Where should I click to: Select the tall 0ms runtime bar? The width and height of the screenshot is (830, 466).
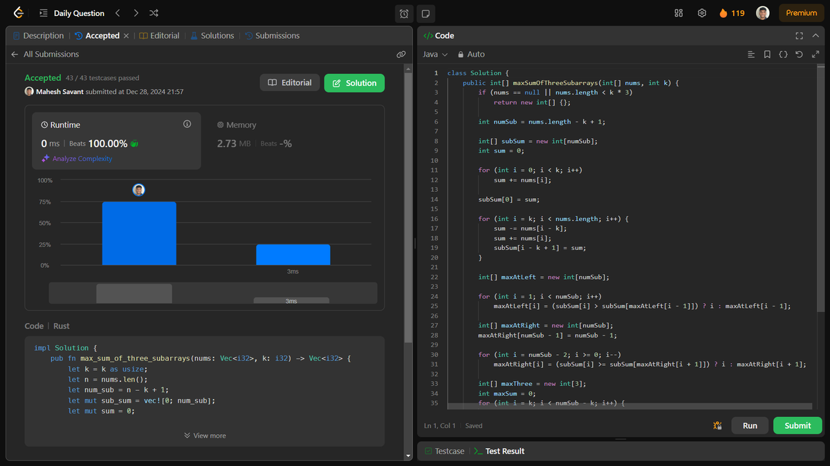(x=139, y=233)
